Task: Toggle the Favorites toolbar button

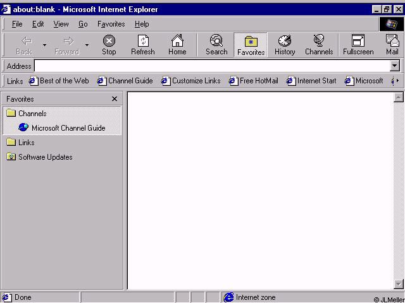Action: [x=251, y=45]
